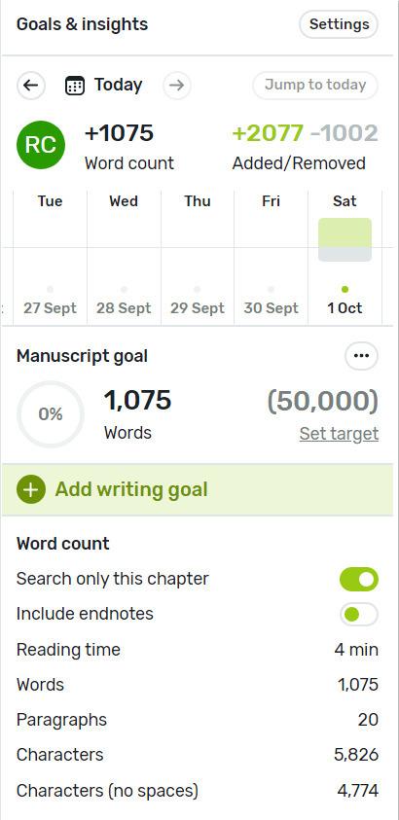The image size is (399, 820).
Task: Click the 0% progress ring
Action: click(51, 414)
